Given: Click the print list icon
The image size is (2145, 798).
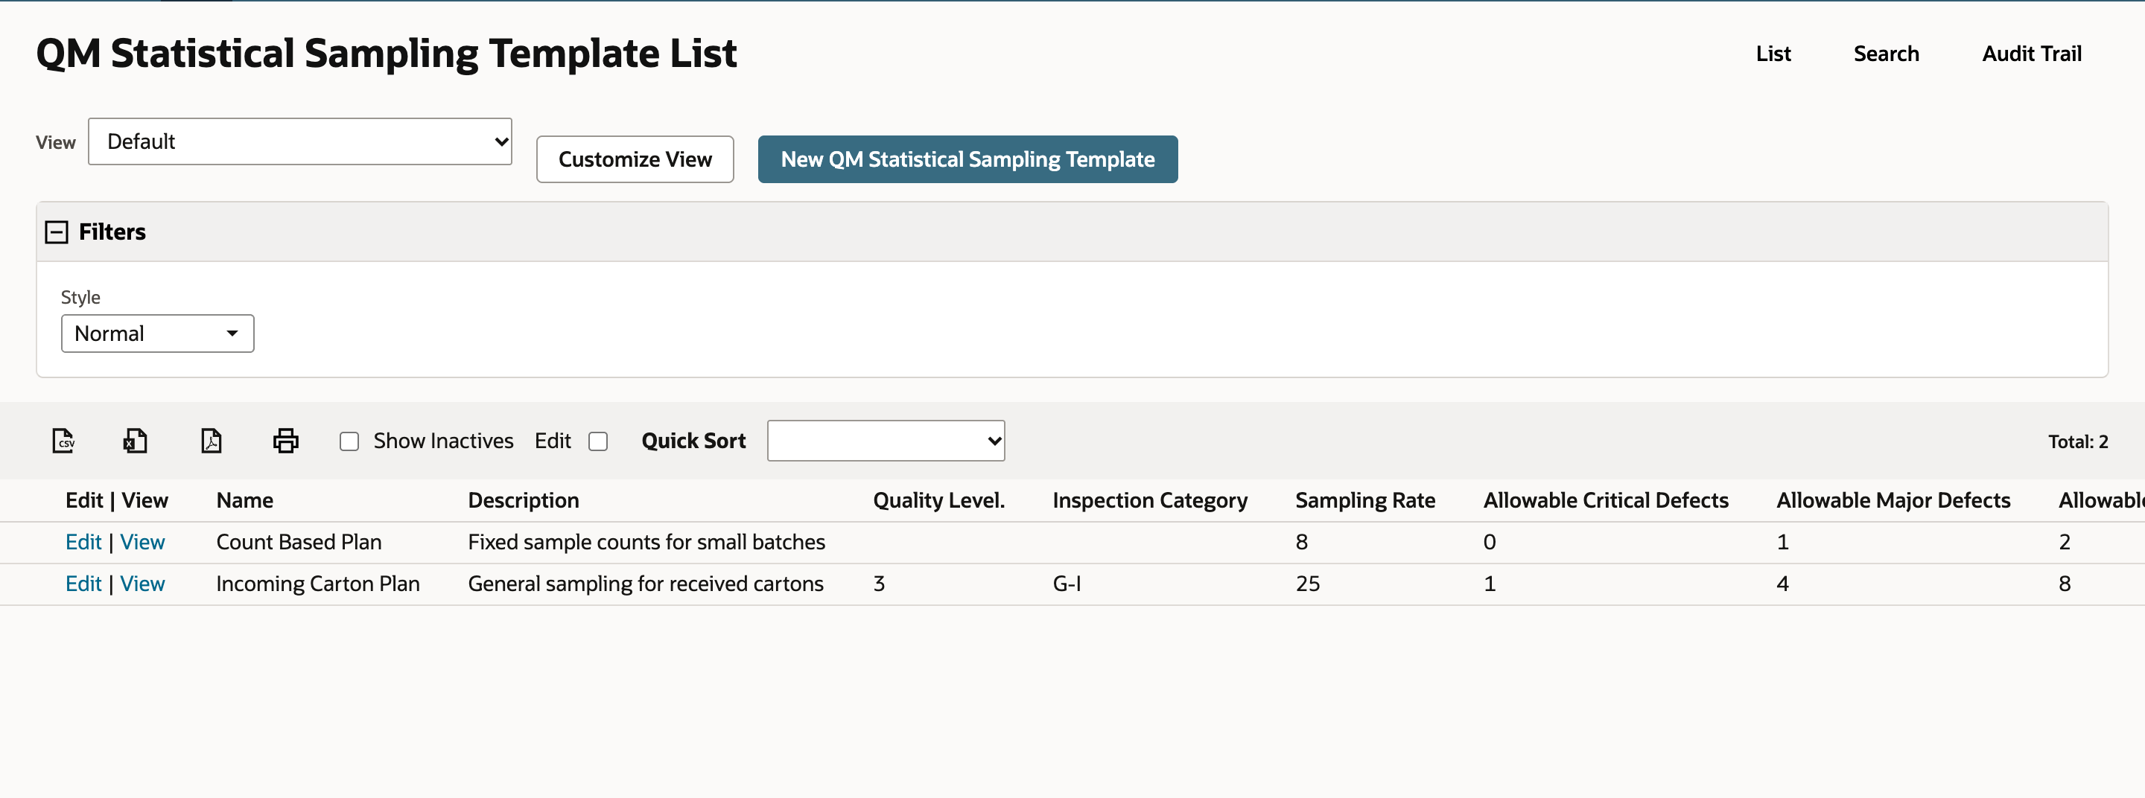Looking at the screenshot, I should pos(285,440).
